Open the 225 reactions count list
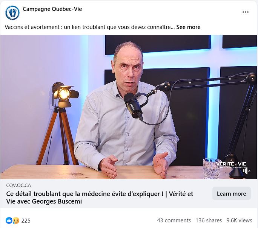 [26, 220]
